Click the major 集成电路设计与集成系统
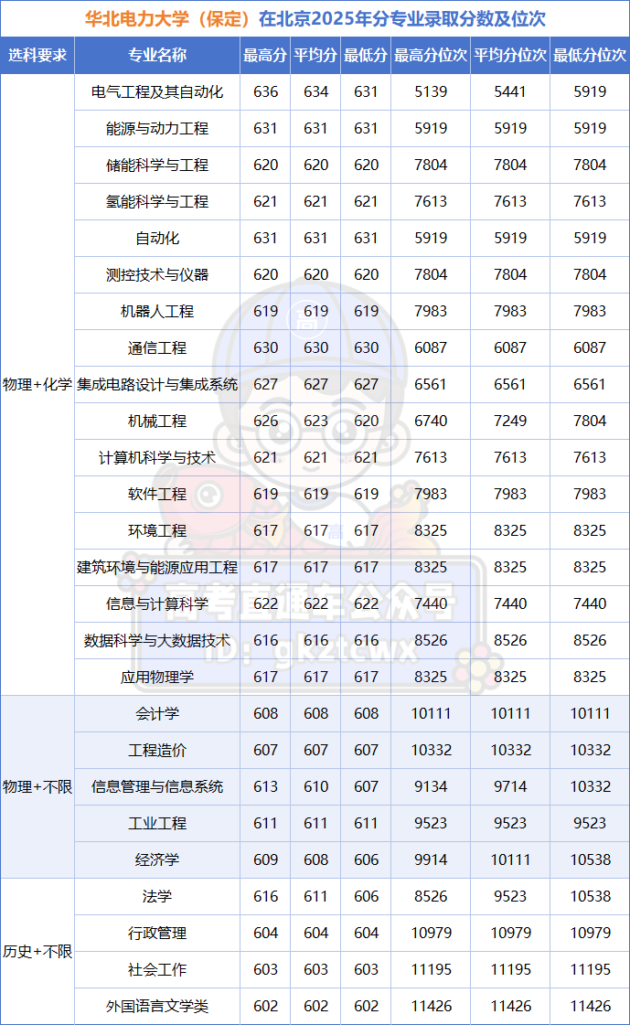630x1025 pixels. [157, 385]
